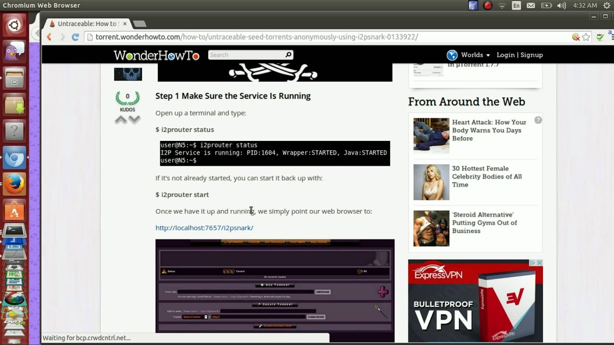This screenshot has width=614, height=345.
Task: Click the heart attack article thumbnail
Action: coord(431,136)
